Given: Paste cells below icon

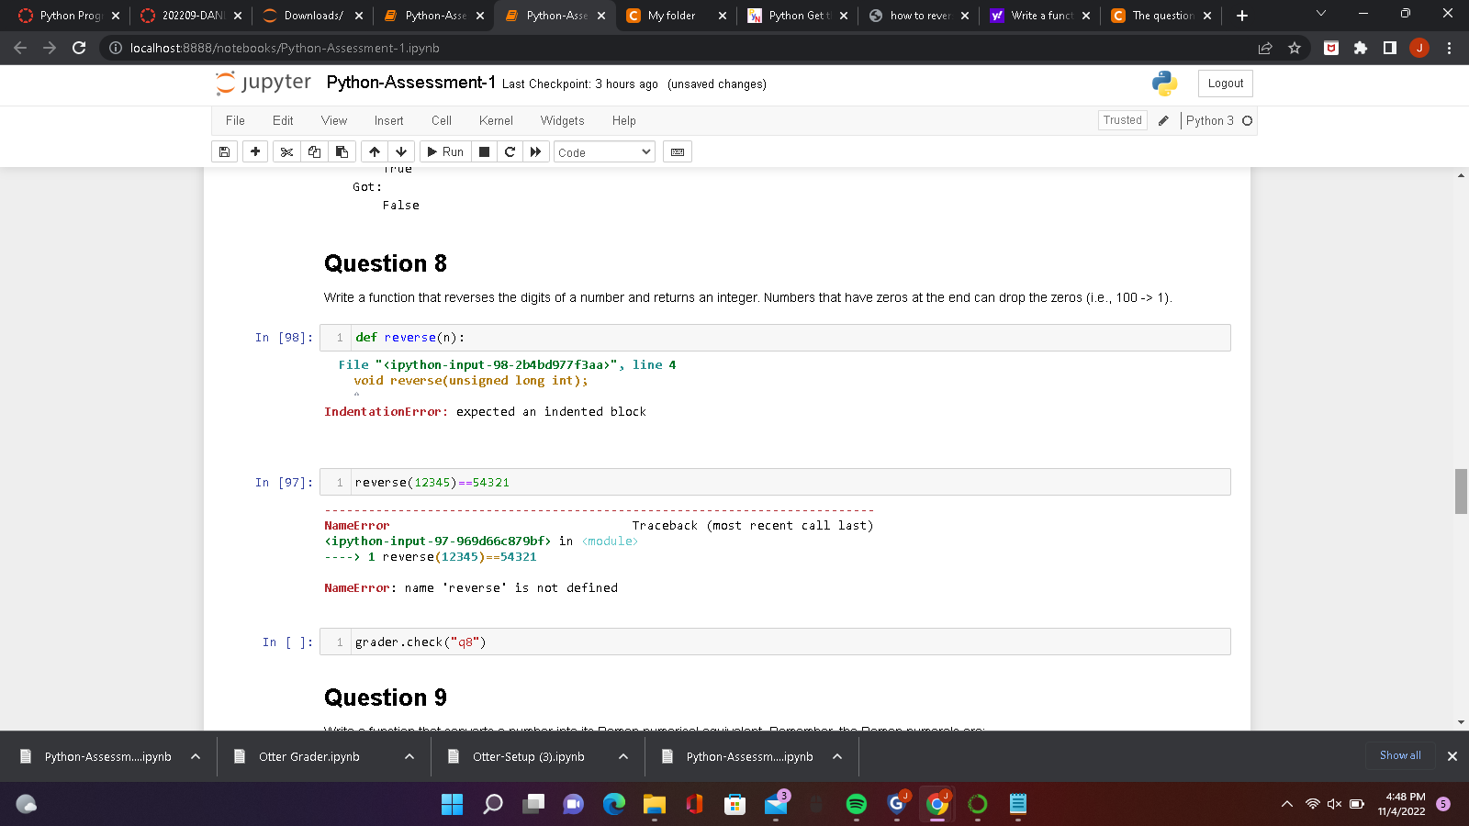Looking at the screenshot, I should click(x=342, y=152).
